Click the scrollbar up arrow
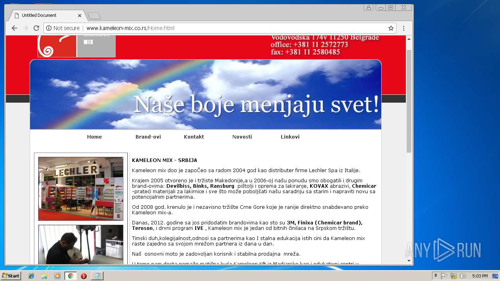 point(409,39)
